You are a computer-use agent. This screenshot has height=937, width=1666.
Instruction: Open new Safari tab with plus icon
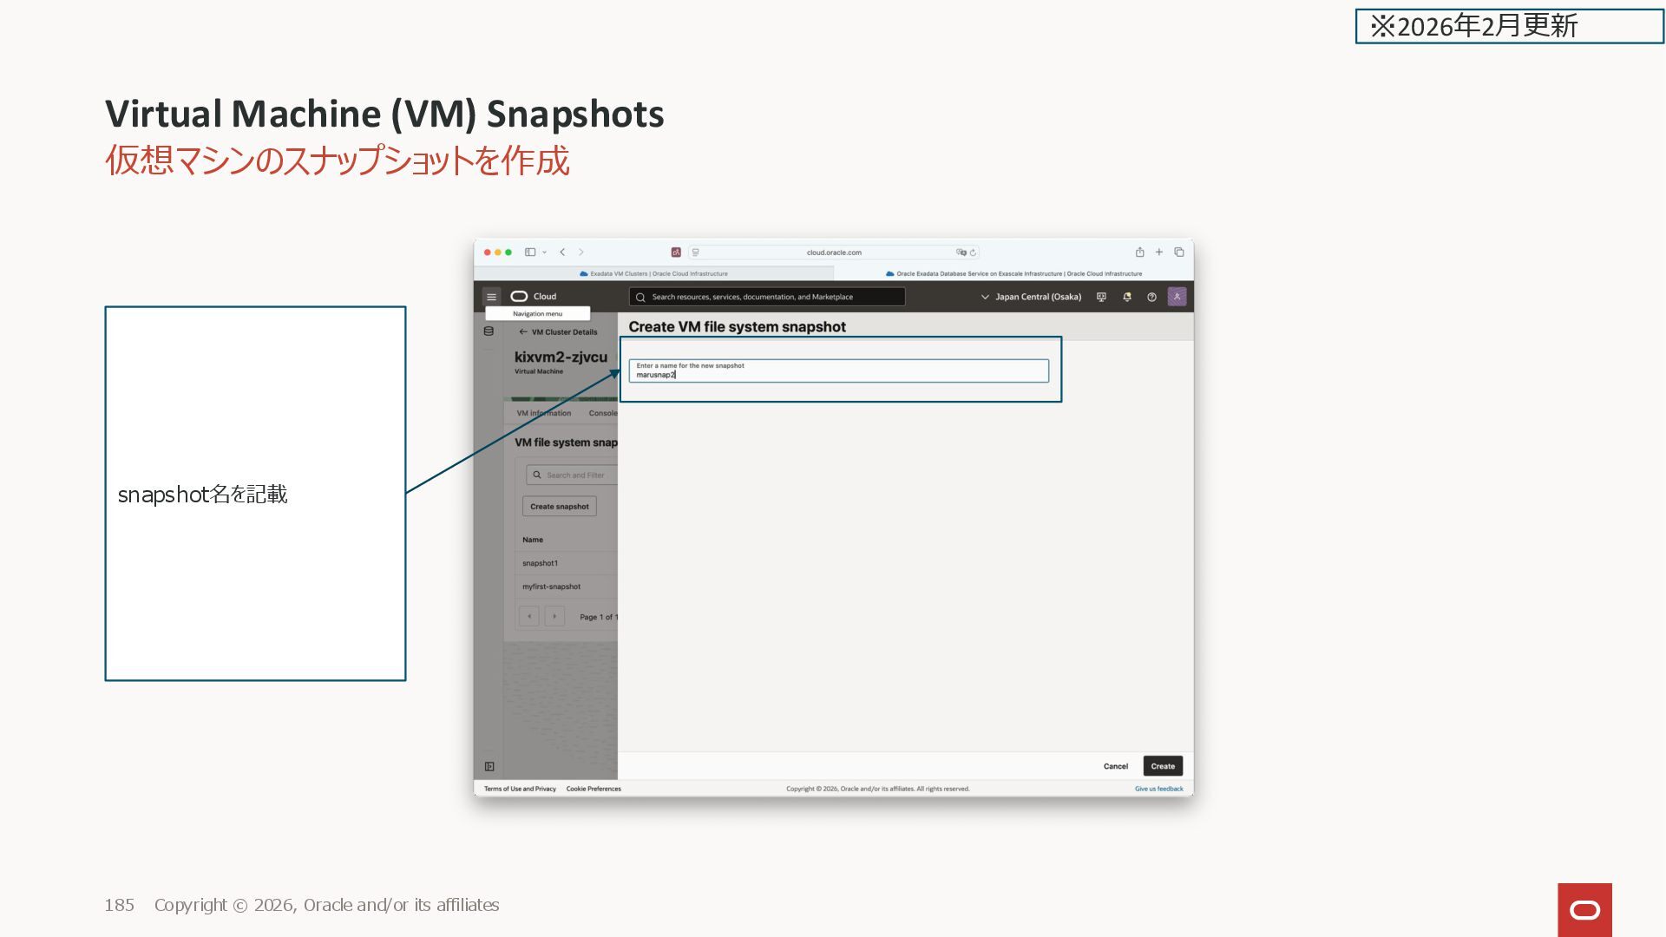(1158, 252)
